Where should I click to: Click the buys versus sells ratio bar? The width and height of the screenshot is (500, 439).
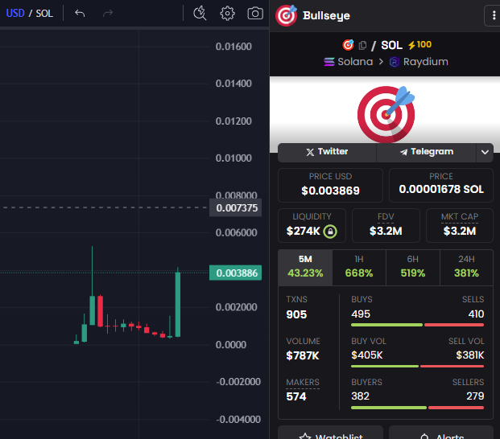[x=417, y=325]
